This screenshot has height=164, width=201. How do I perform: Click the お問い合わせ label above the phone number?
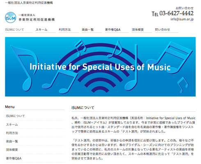[185, 8]
